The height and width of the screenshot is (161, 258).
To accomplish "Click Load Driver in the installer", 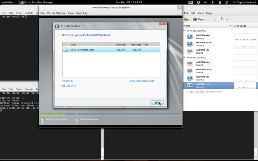I will pyautogui.click(x=70, y=86).
